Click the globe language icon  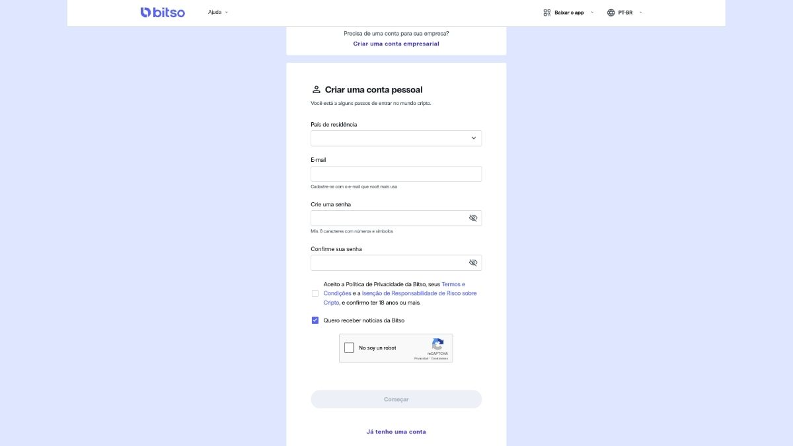point(611,13)
